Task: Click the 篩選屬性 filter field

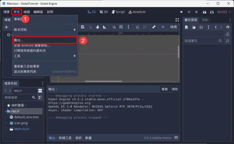Action: pos(203,41)
